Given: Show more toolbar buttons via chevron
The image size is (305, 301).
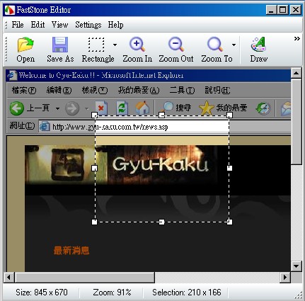Looking at the screenshot, I should click(297, 39).
